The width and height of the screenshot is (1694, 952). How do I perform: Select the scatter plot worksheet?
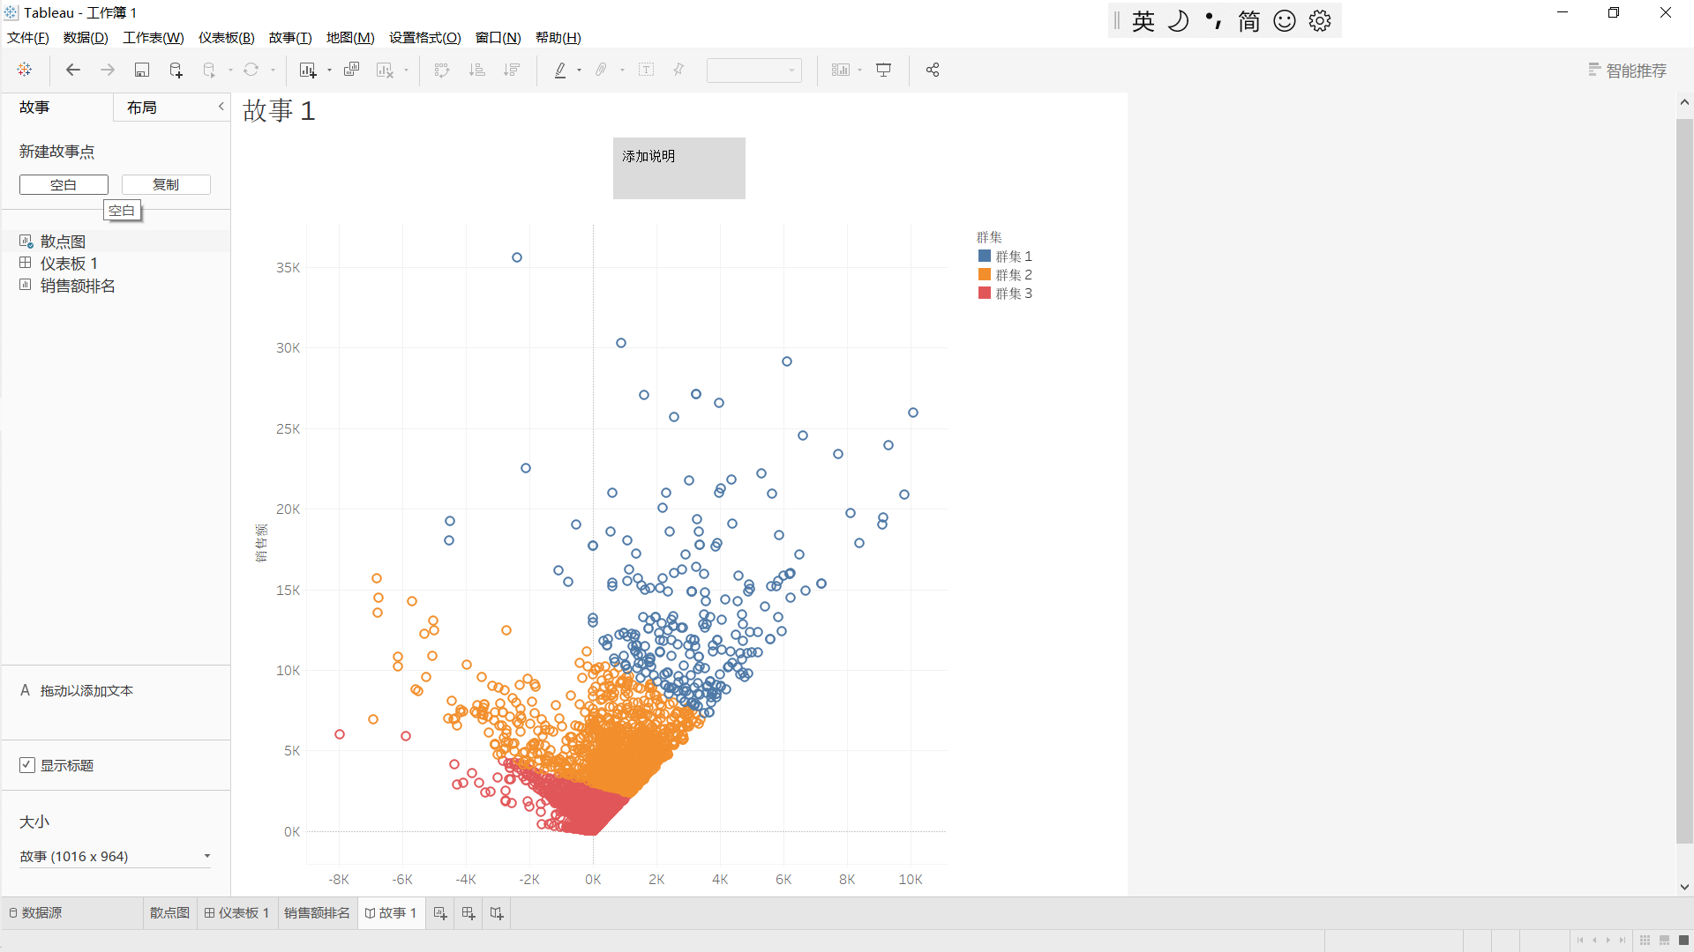(x=169, y=912)
